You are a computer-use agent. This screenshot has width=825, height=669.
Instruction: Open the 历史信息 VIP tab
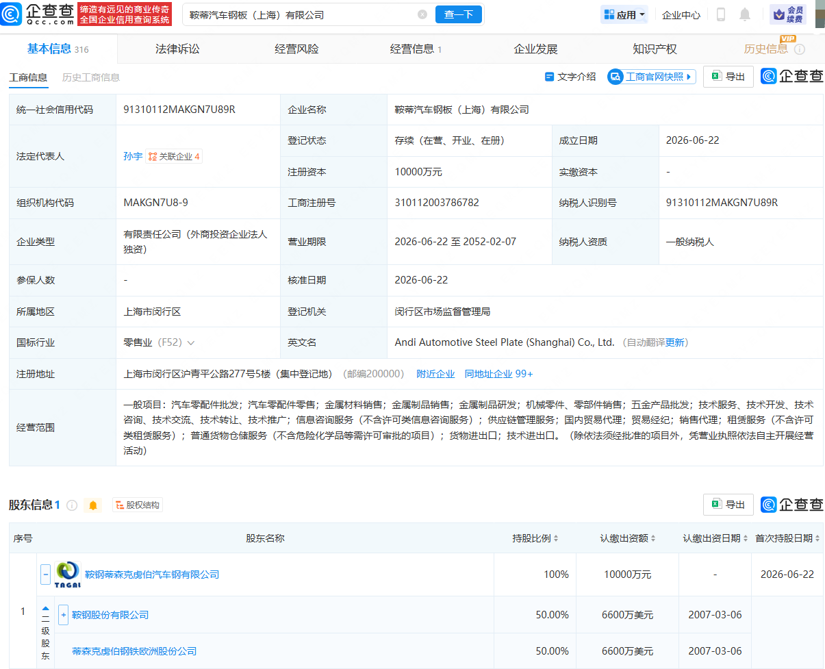point(765,49)
